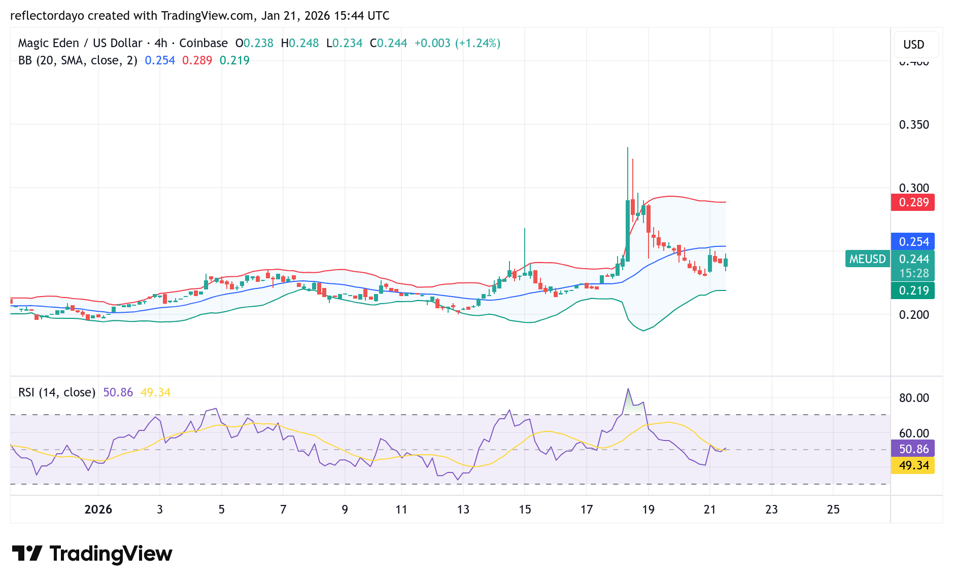
Task: Click the TradingView logo
Action: coord(92,554)
